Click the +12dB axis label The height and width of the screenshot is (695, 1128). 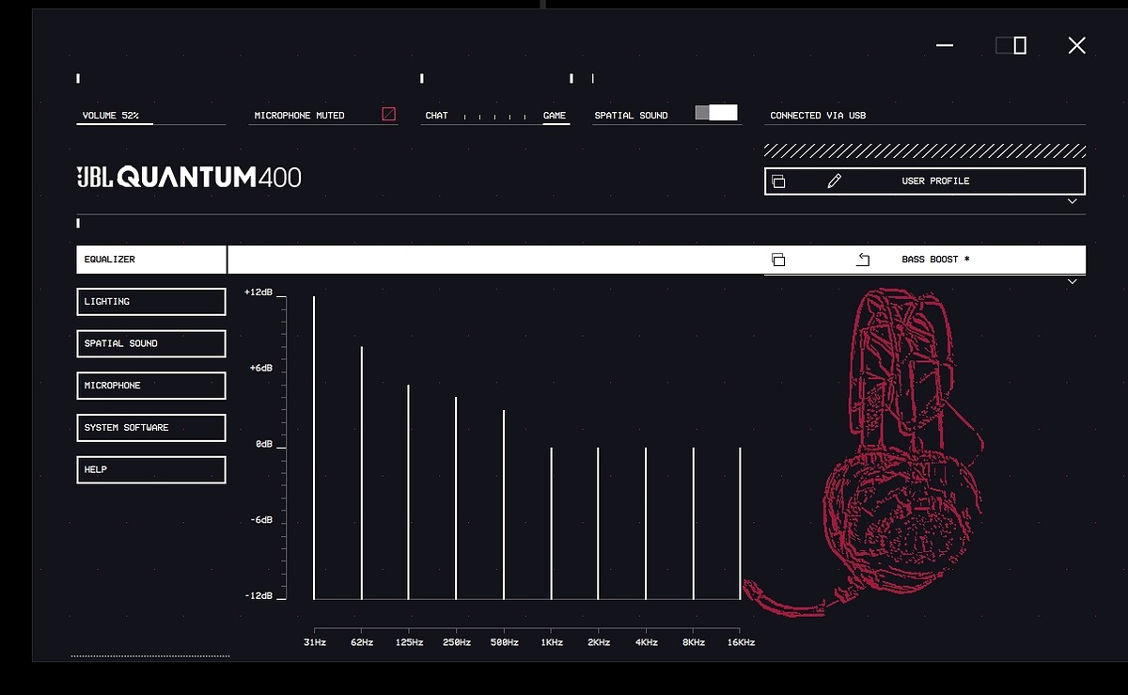tap(258, 292)
